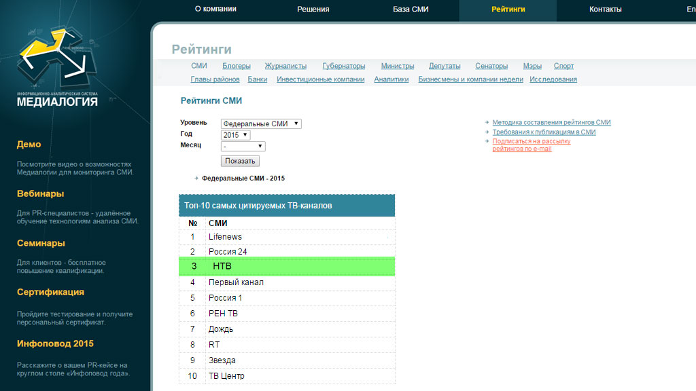Open the Мэры ratings link
This screenshot has width=696, height=391.
pos(532,66)
